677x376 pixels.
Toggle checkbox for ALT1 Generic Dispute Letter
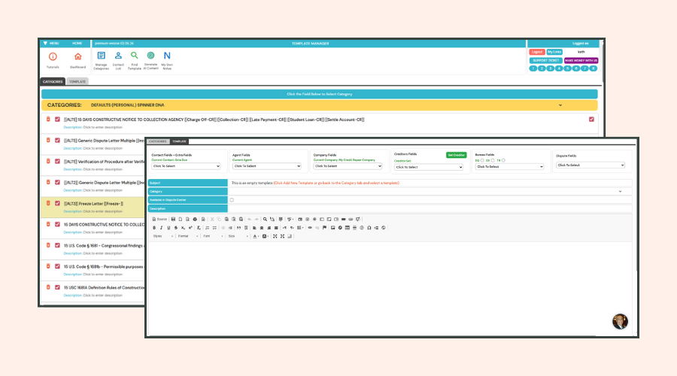(x=57, y=141)
